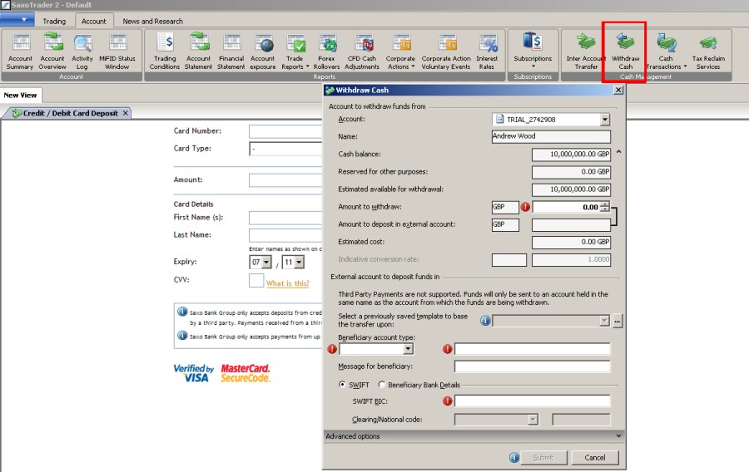Select Beneficiary Bank Details radio button

pyautogui.click(x=382, y=384)
